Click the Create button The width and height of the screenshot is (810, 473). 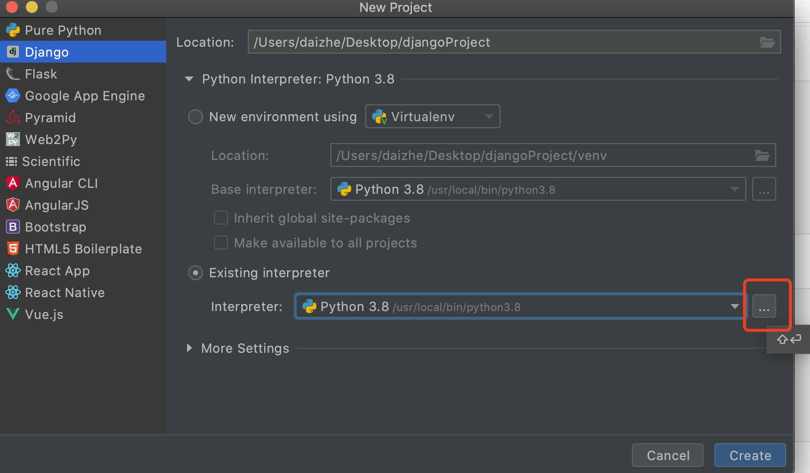[750, 455]
